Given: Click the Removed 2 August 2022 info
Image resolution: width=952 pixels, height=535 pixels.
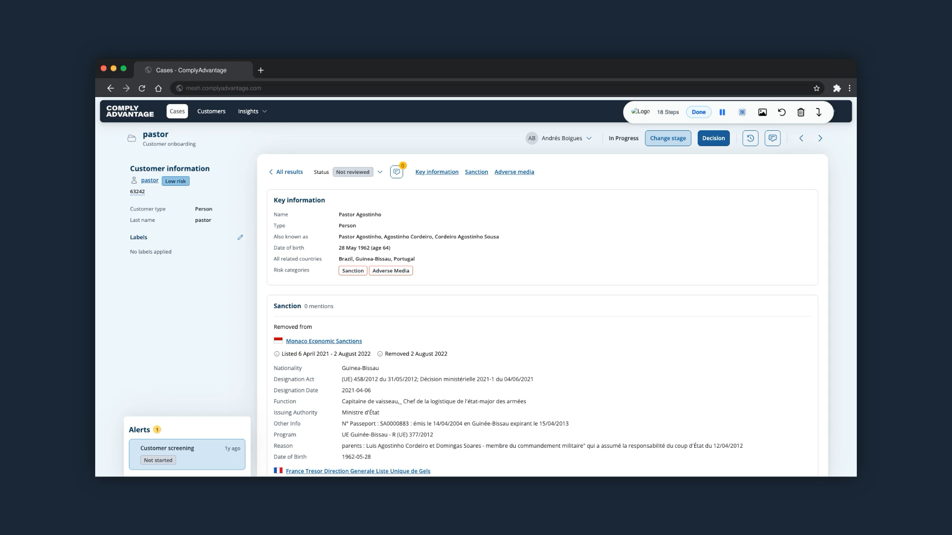Looking at the screenshot, I should 412,354.
